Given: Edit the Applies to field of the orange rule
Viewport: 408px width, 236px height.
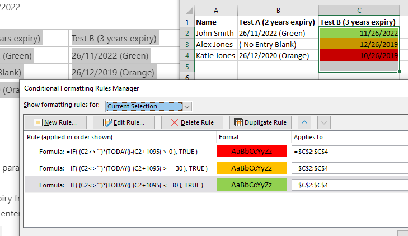Looking at the screenshot, I should [350, 168].
